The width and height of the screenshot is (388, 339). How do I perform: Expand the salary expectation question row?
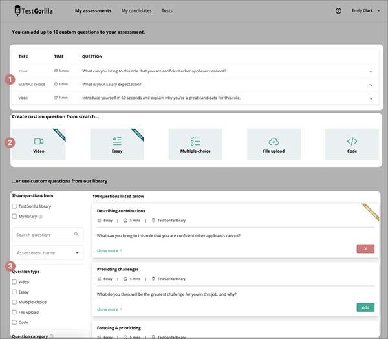(371, 85)
